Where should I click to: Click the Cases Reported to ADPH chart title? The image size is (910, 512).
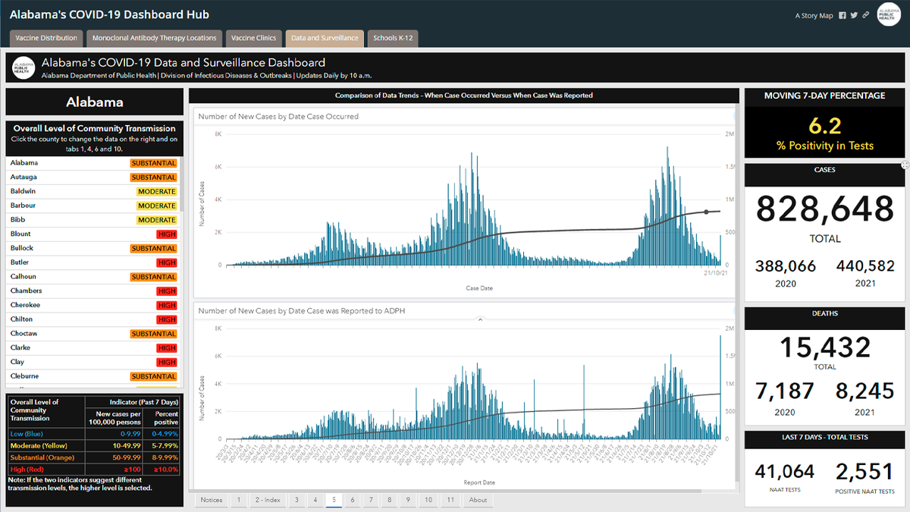[301, 310]
